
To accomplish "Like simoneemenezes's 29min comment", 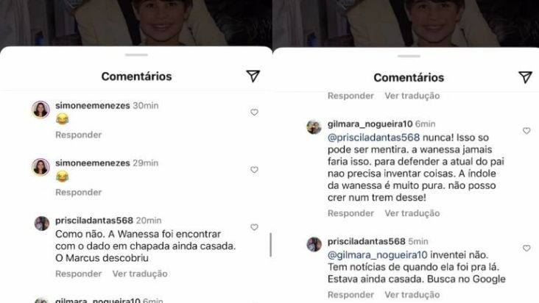I will (x=254, y=169).
